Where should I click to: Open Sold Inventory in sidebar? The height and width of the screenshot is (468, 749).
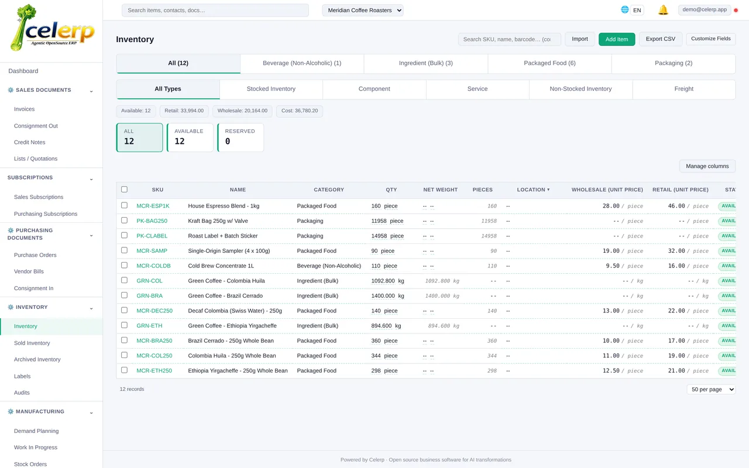[32, 343]
